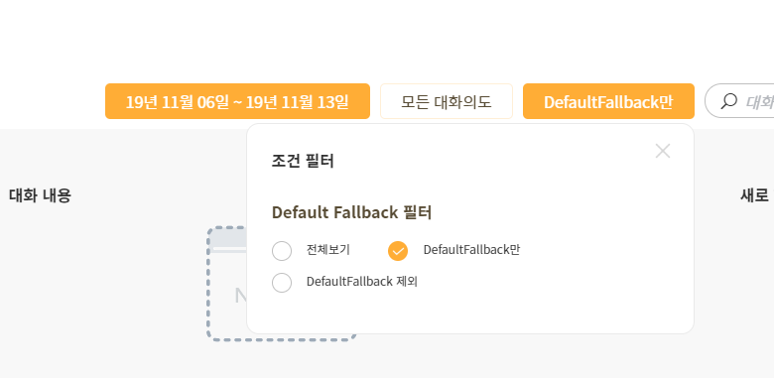
Task: Click the 조건 필터 popup title
Action: click(x=303, y=161)
